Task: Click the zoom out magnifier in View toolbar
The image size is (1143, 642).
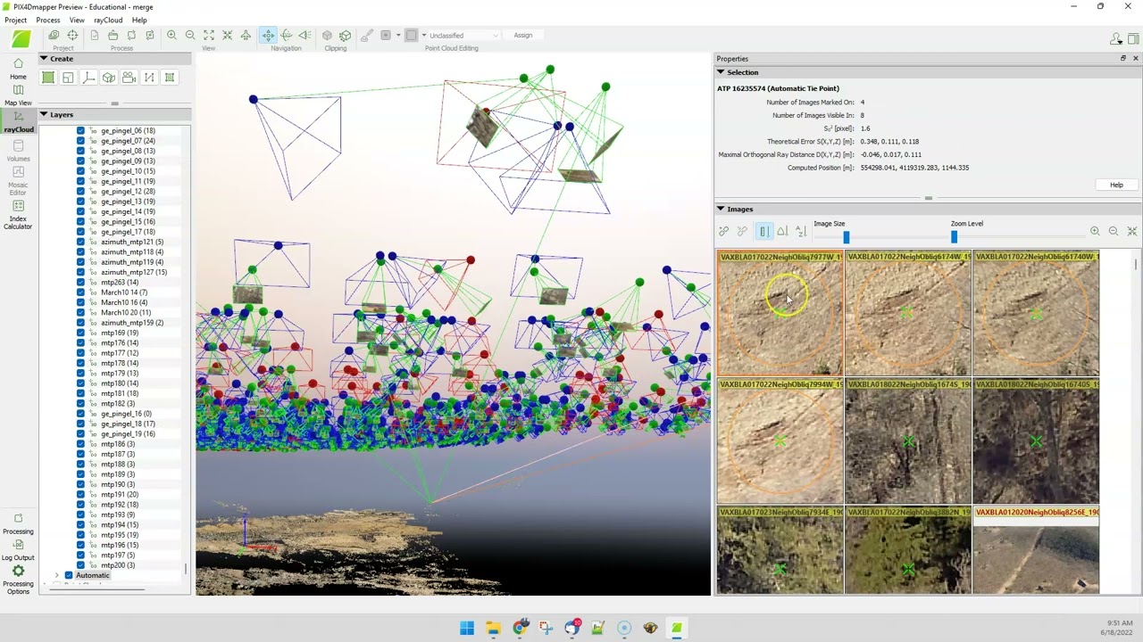Action: (190, 35)
